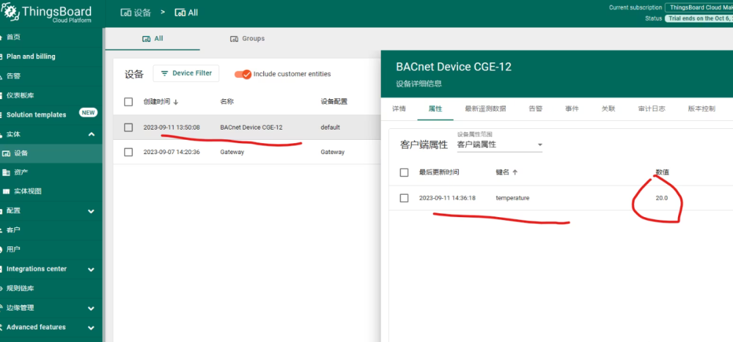733x342 pixels.
Task: Click sort arrow next to 创建时间 column
Action: click(176, 102)
